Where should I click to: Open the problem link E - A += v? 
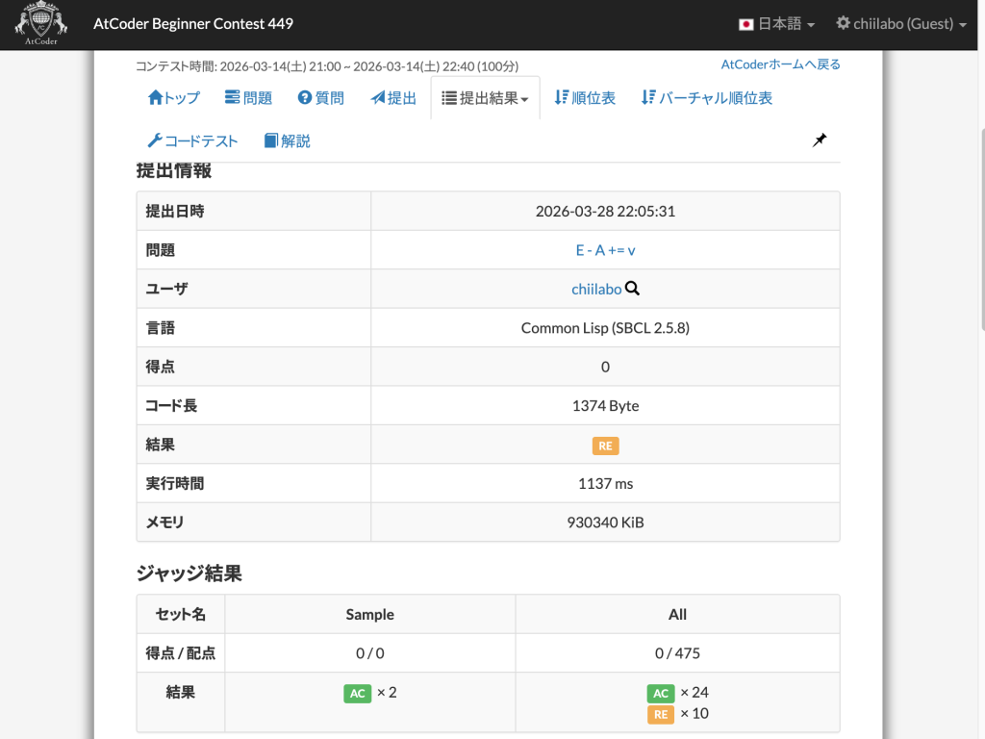point(605,250)
